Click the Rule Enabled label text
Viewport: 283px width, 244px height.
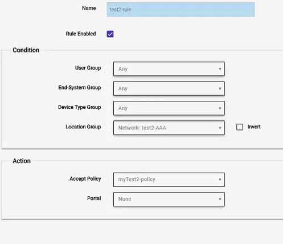[x=81, y=34]
